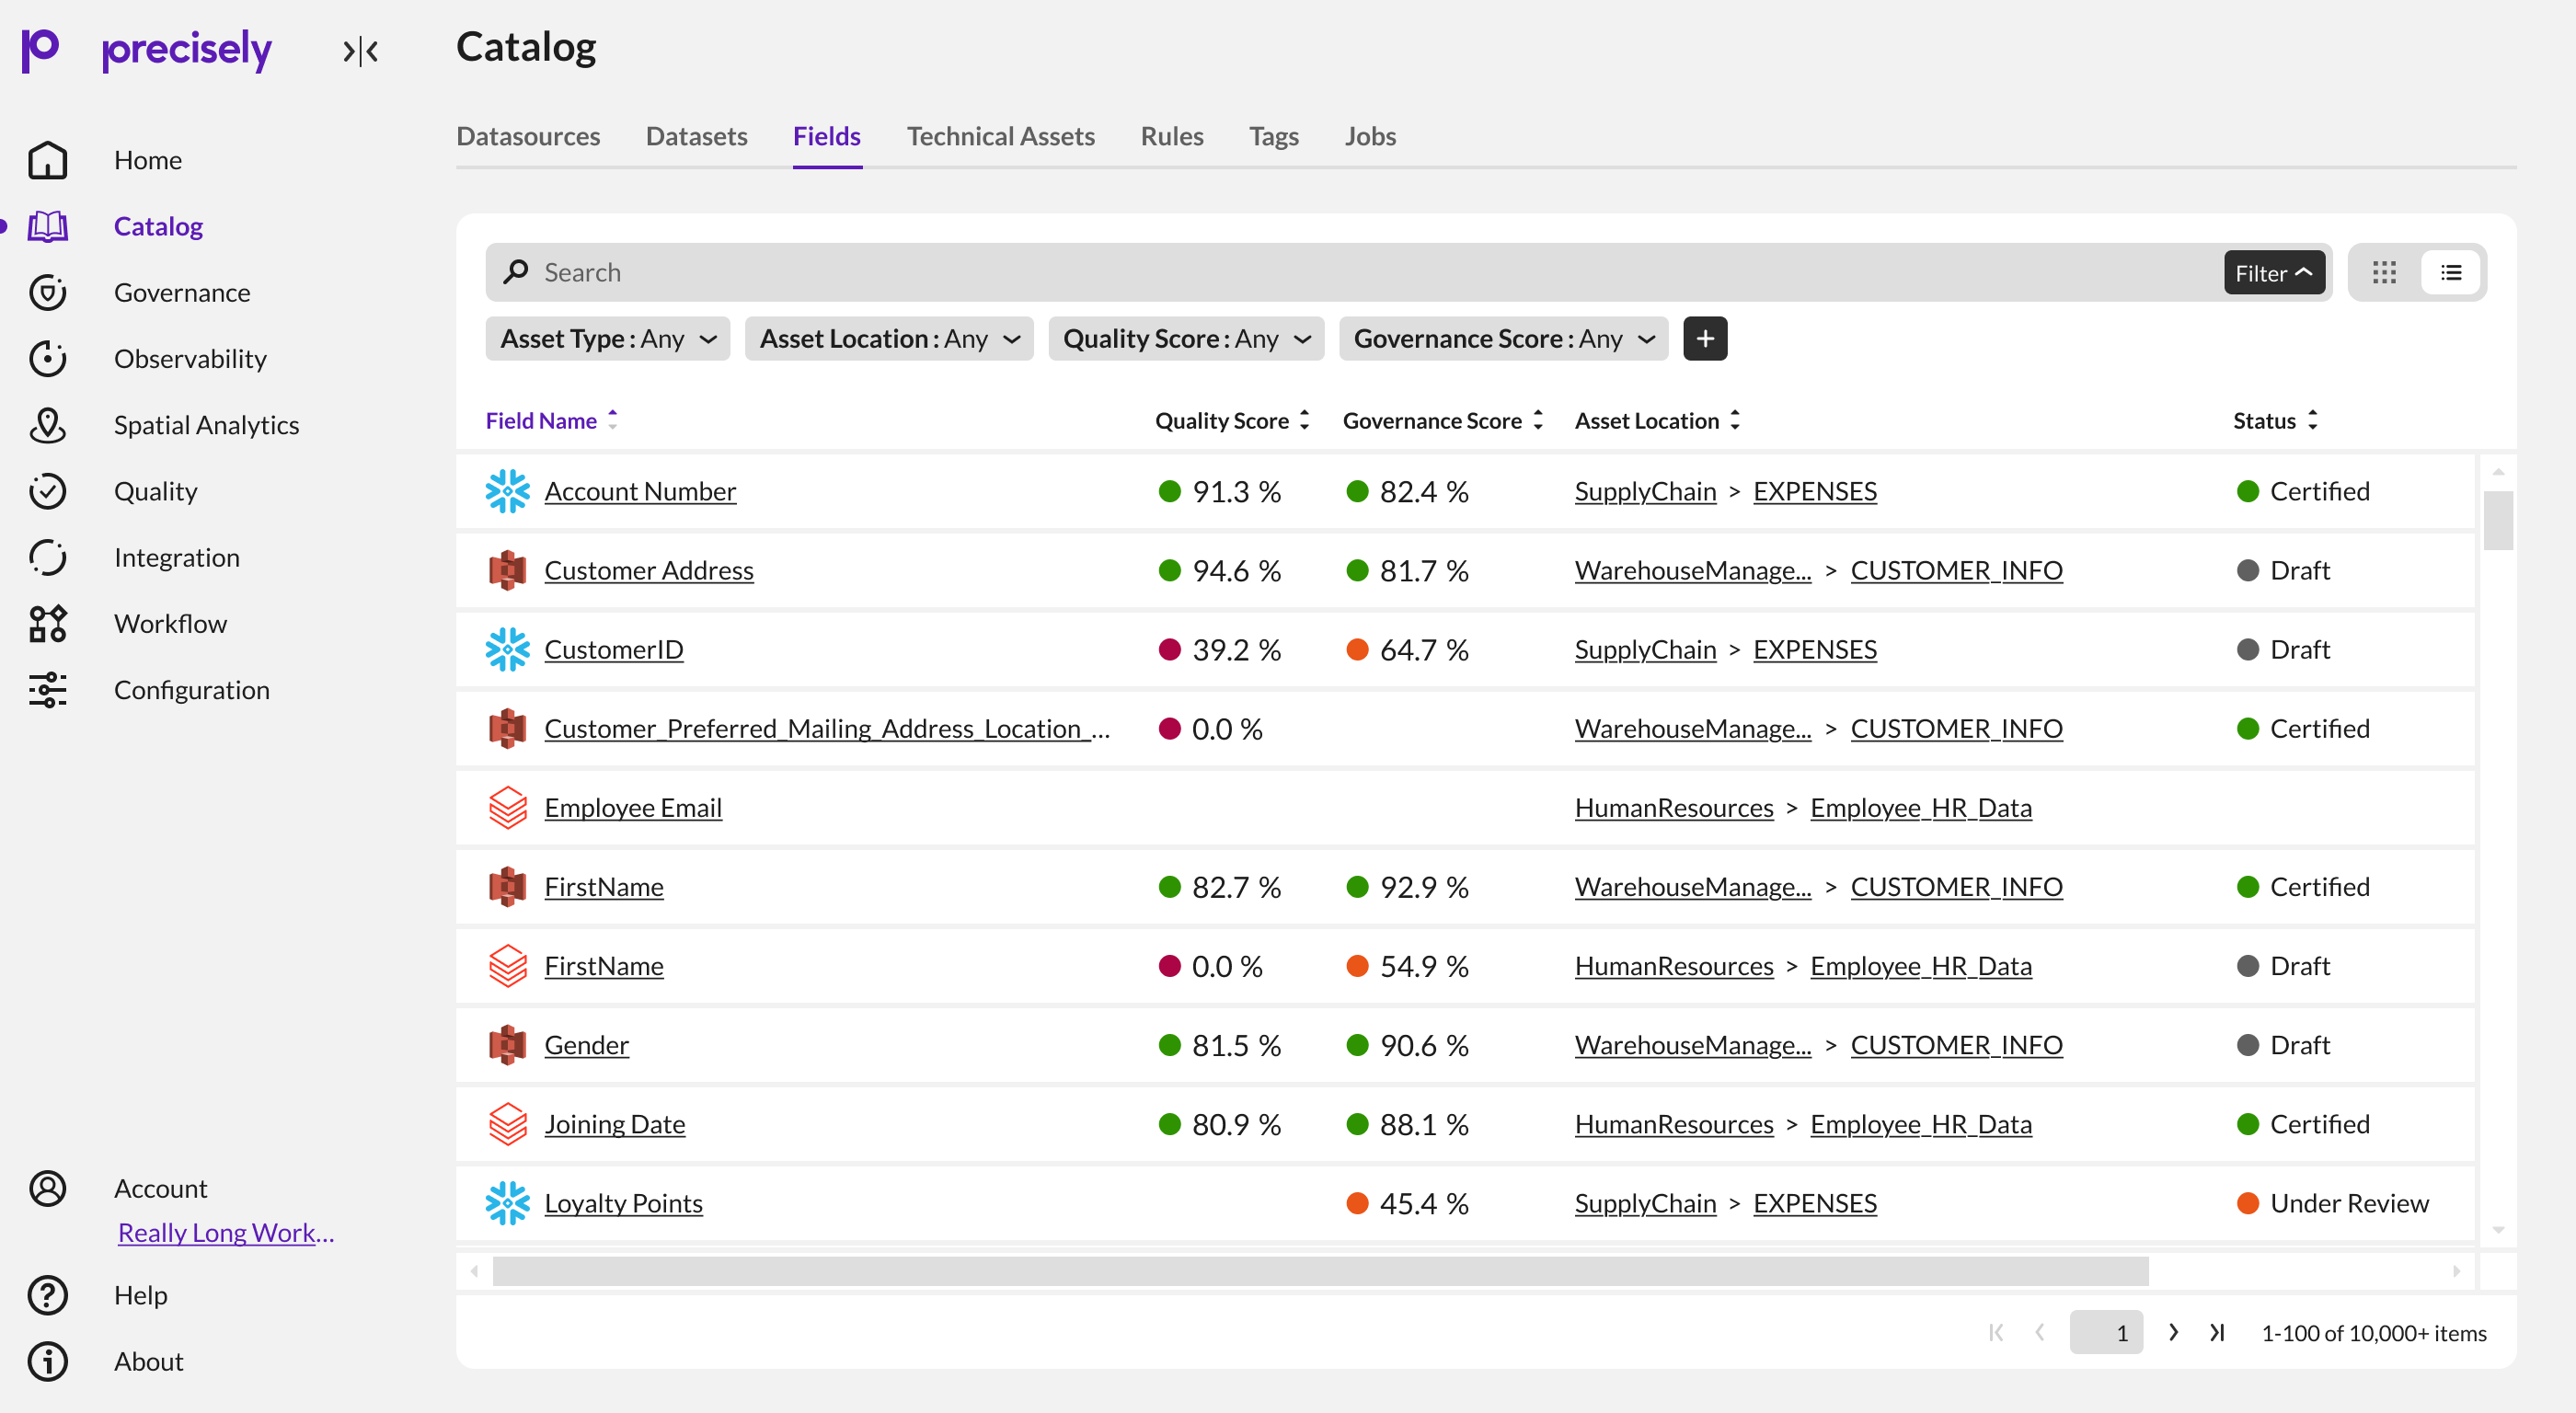Viewport: 2576px width, 1413px height.
Task: Expand the Governance Score filter dropdown
Action: point(1504,338)
